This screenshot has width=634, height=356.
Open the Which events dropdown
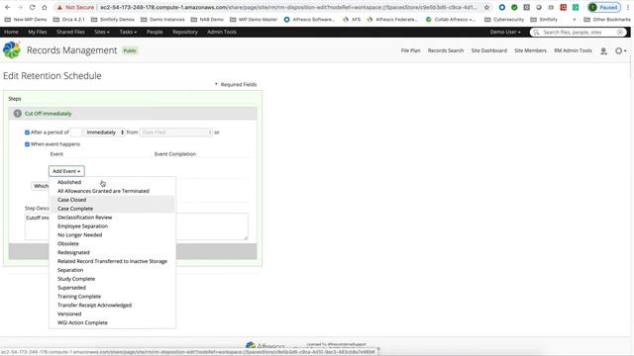pos(41,186)
